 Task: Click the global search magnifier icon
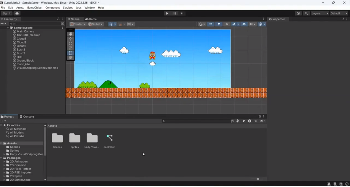(306, 13)
